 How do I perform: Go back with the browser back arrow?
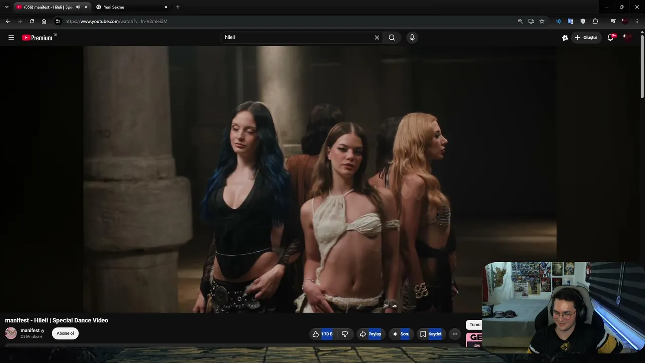click(x=8, y=21)
